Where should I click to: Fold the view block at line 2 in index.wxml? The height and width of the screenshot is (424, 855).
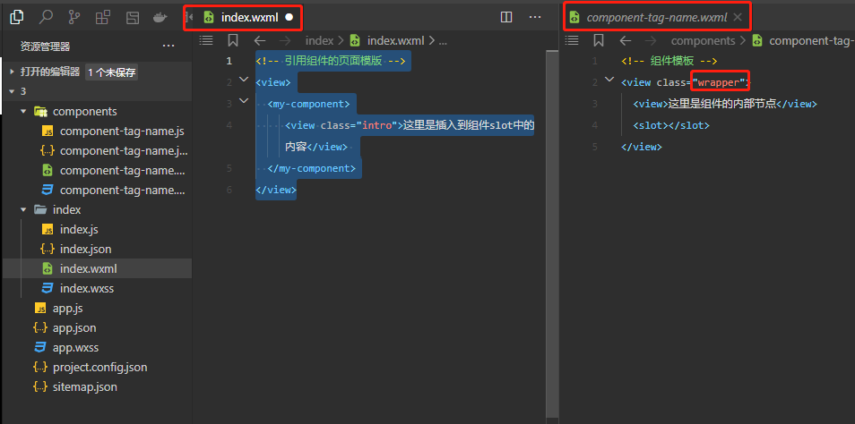244,81
